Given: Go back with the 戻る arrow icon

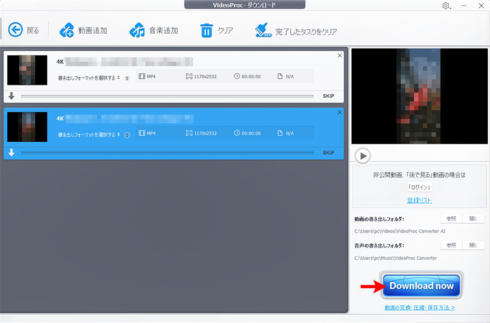Looking at the screenshot, I should coord(15,30).
